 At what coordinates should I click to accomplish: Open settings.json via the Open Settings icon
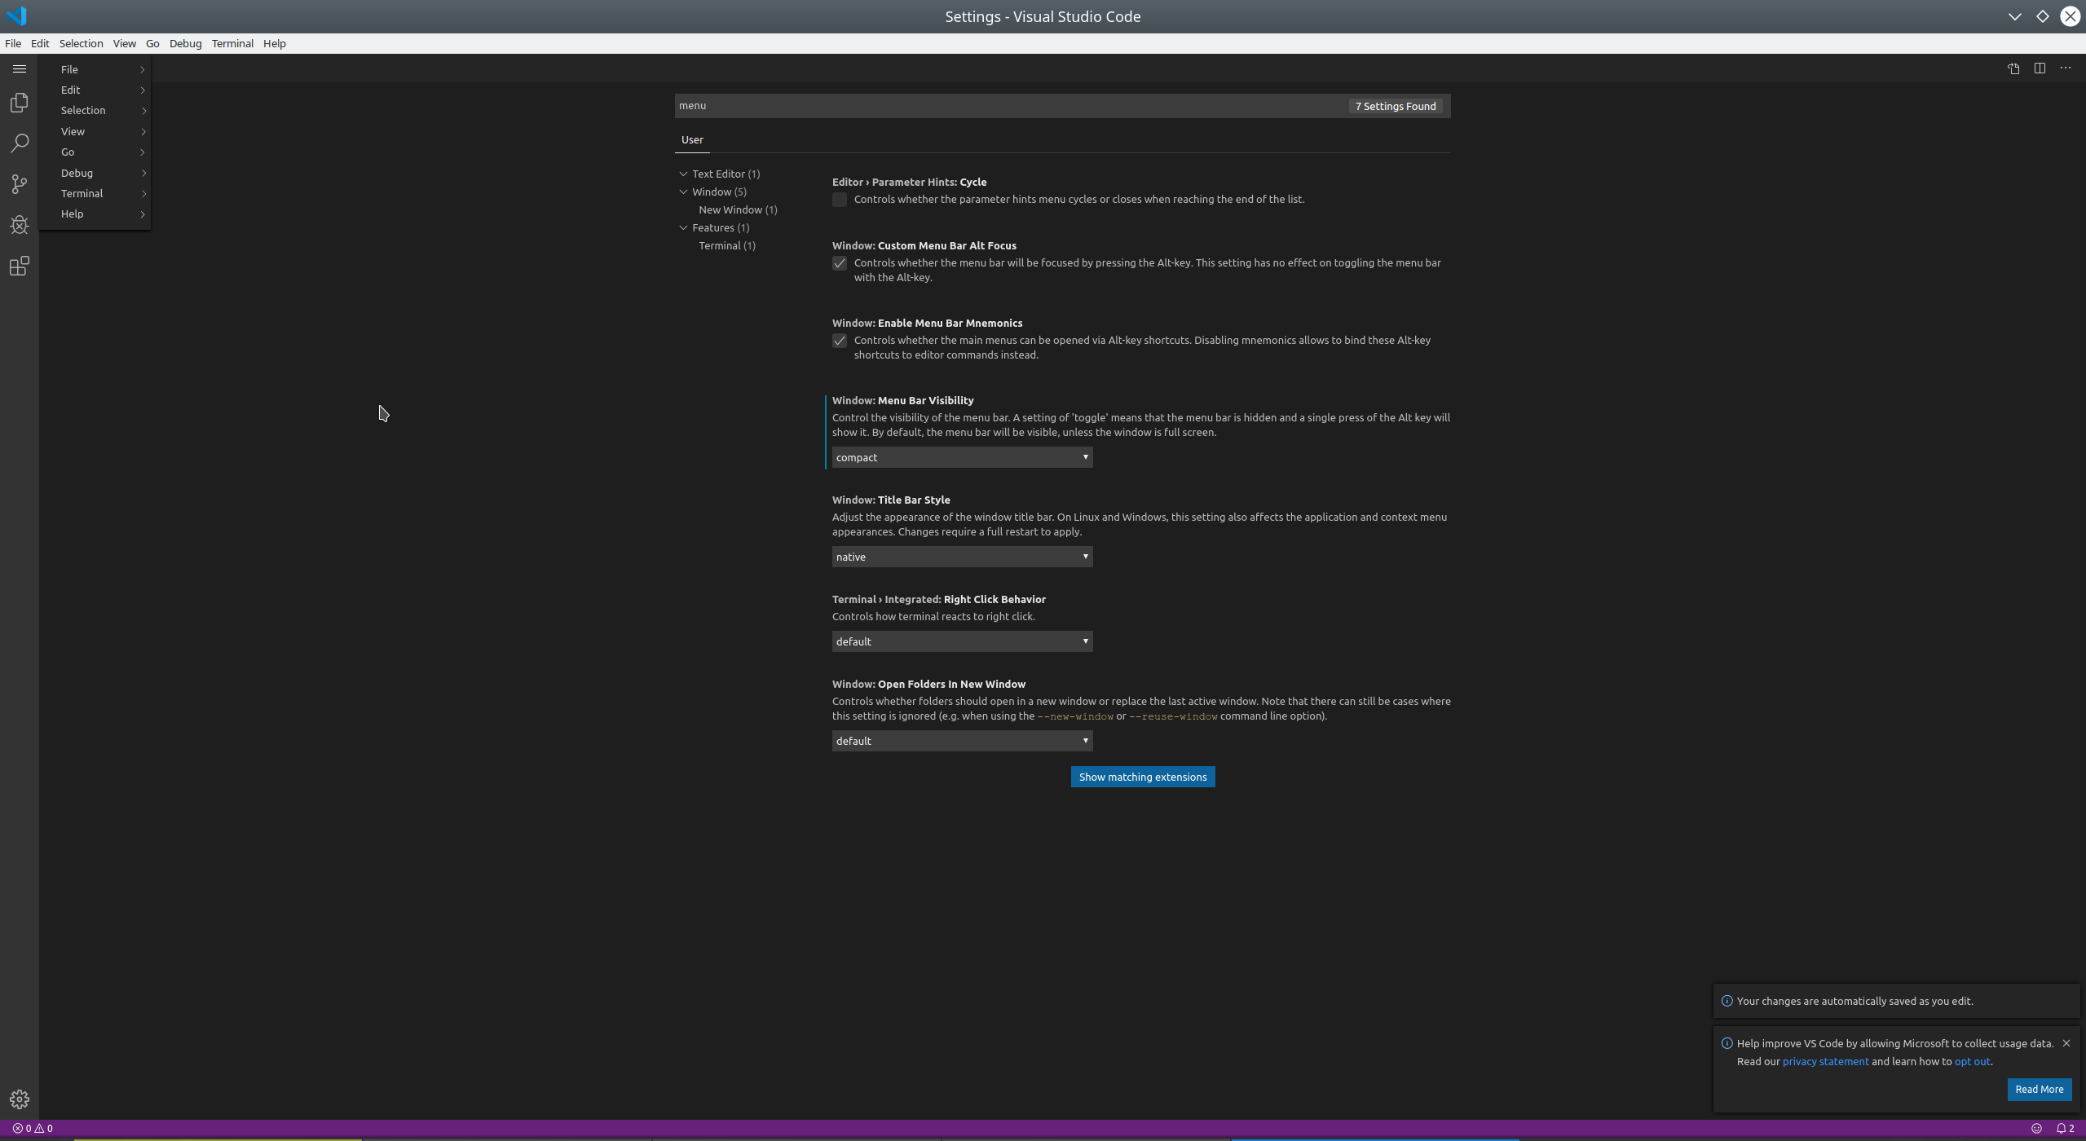[x=2013, y=68]
